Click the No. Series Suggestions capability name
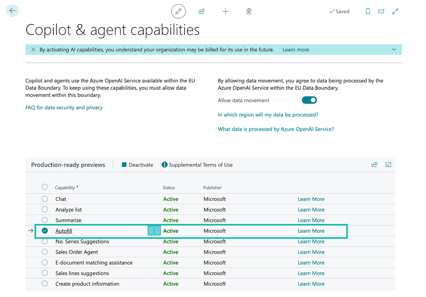The image size is (426, 297). tap(82, 241)
